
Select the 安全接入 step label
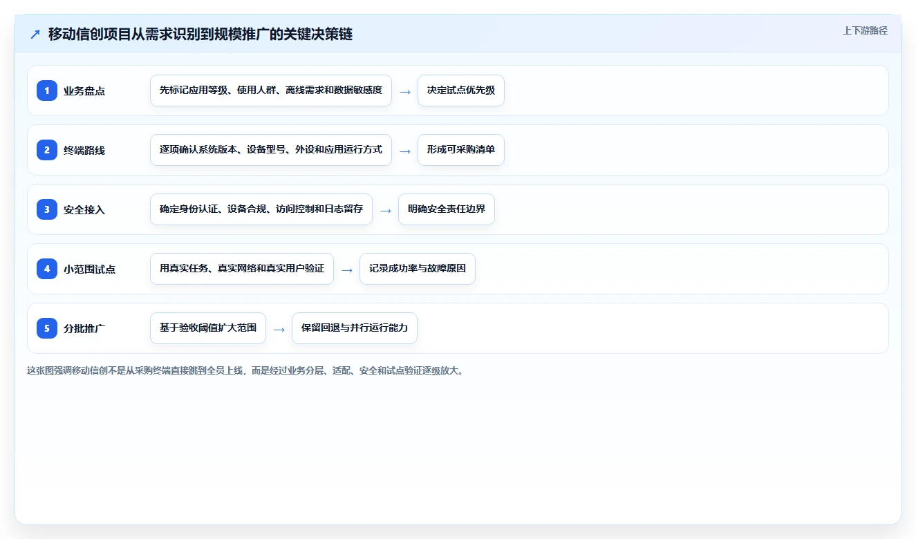point(84,210)
